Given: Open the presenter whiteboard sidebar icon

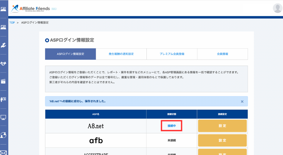Looking at the screenshot, I should click(3, 99).
